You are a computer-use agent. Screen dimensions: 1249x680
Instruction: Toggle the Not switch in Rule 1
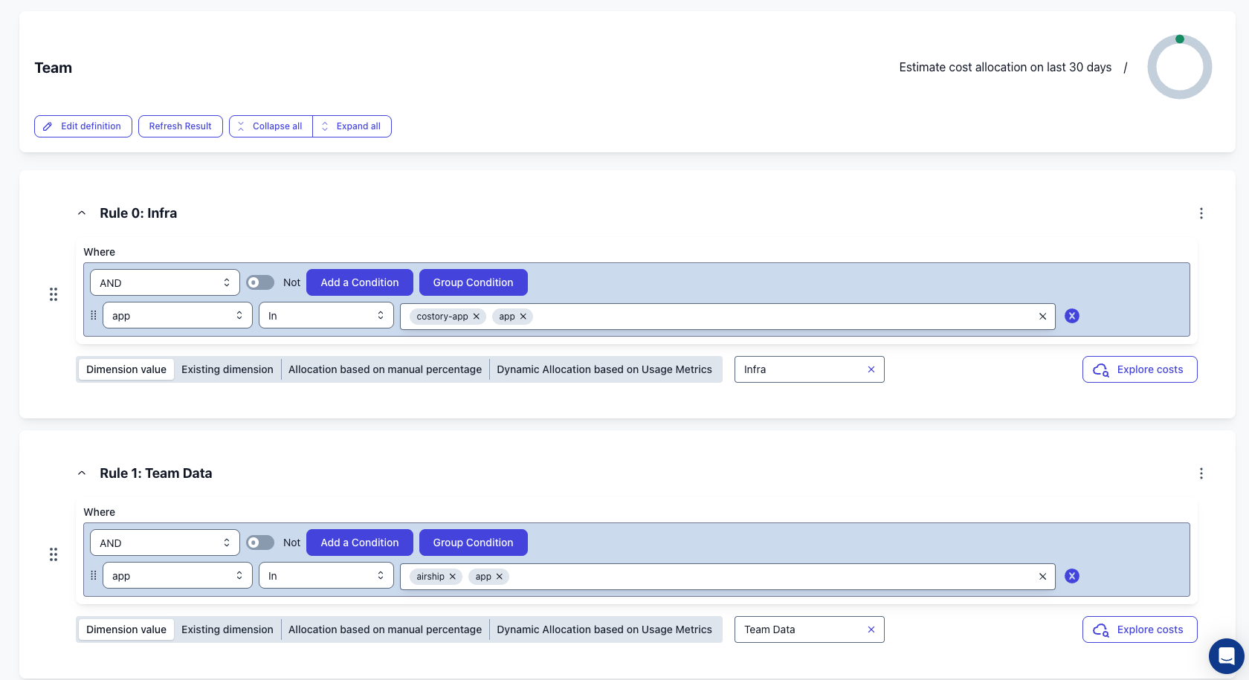click(x=260, y=543)
